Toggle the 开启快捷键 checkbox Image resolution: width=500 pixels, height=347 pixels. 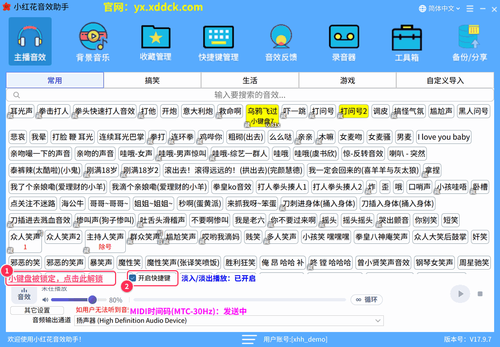coord(133,278)
